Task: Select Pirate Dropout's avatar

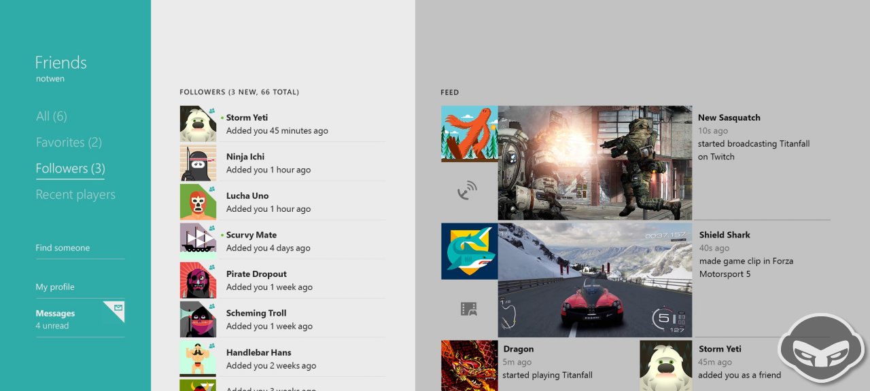Action: [198, 280]
